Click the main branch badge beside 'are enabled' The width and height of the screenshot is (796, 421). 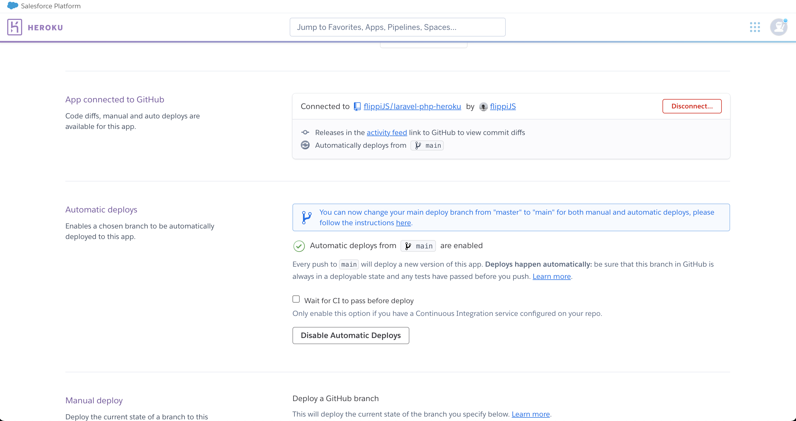click(418, 246)
